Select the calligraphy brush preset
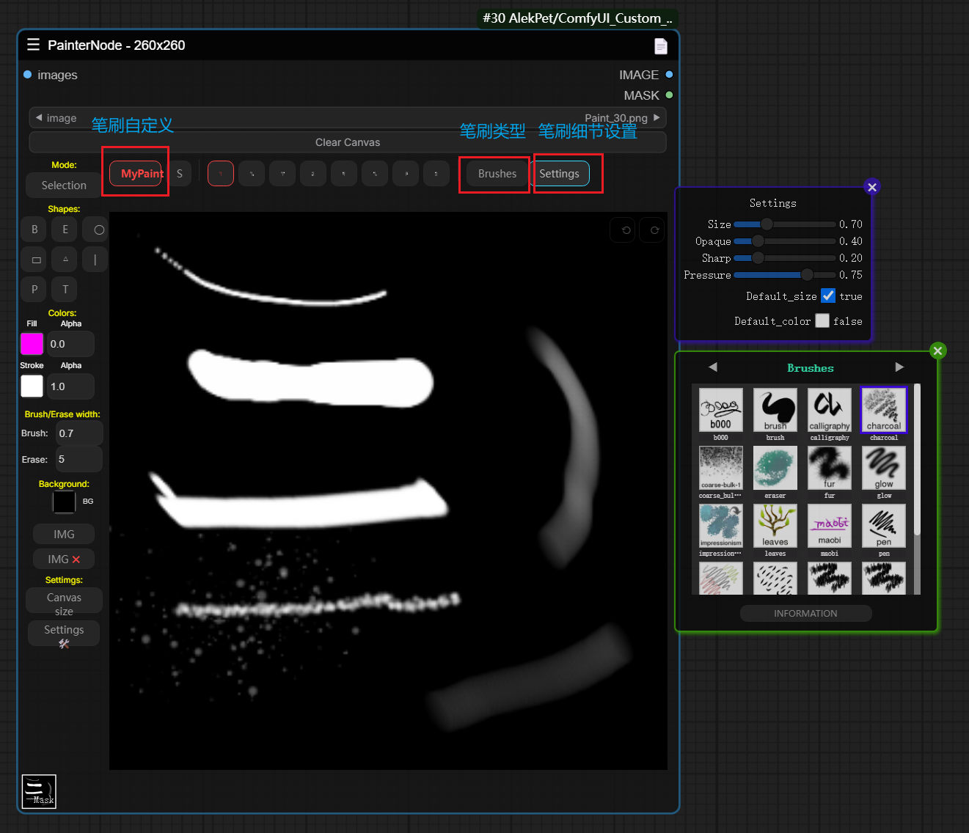Image resolution: width=969 pixels, height=833 pixels. 829,410
